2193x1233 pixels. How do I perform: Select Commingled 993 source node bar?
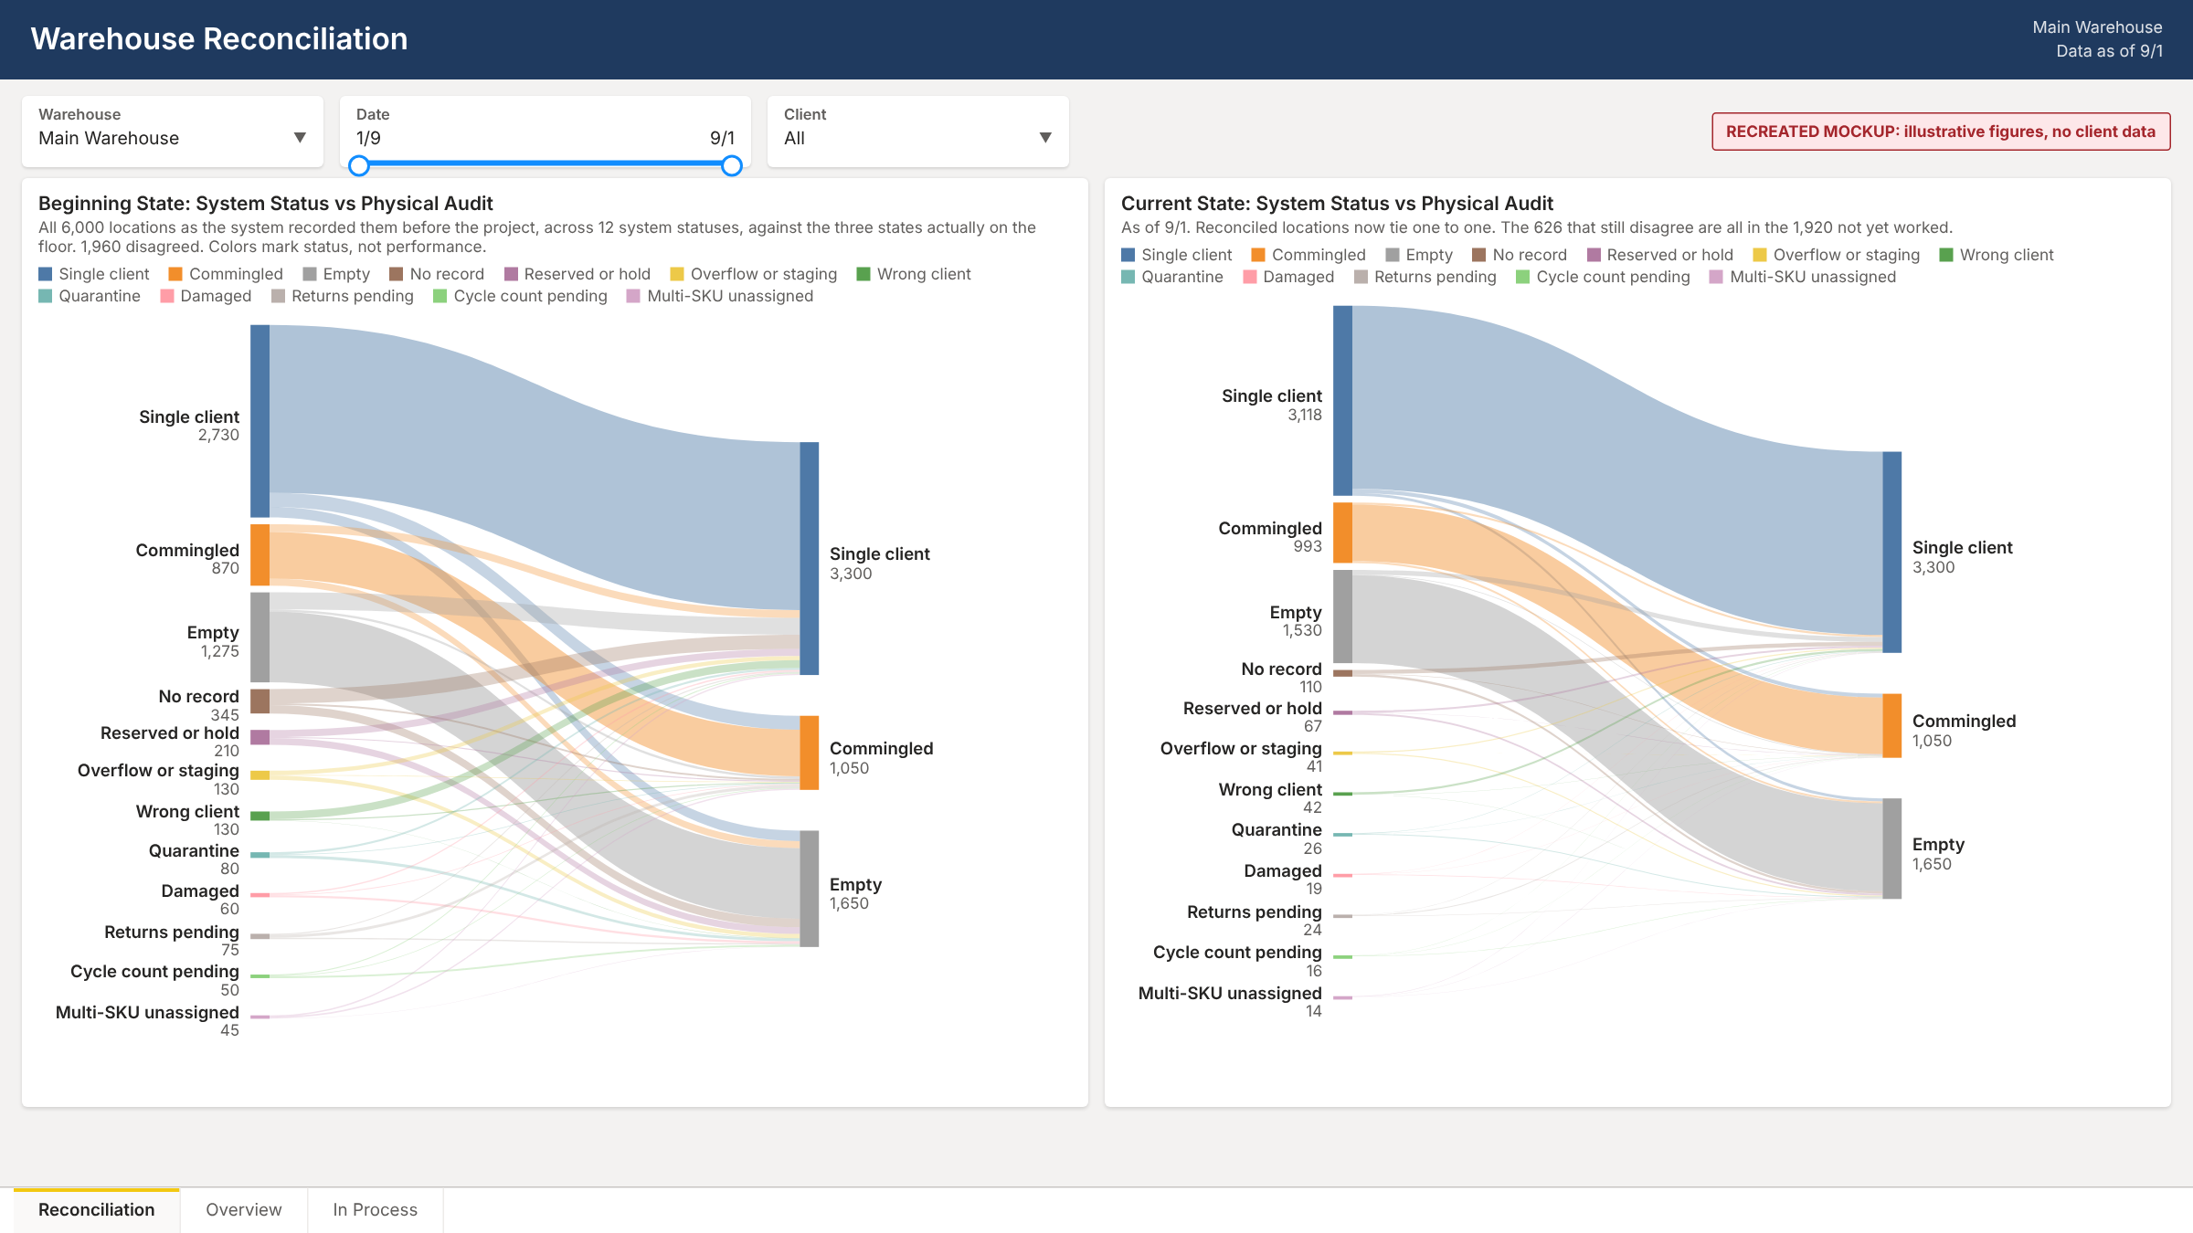1342,532
